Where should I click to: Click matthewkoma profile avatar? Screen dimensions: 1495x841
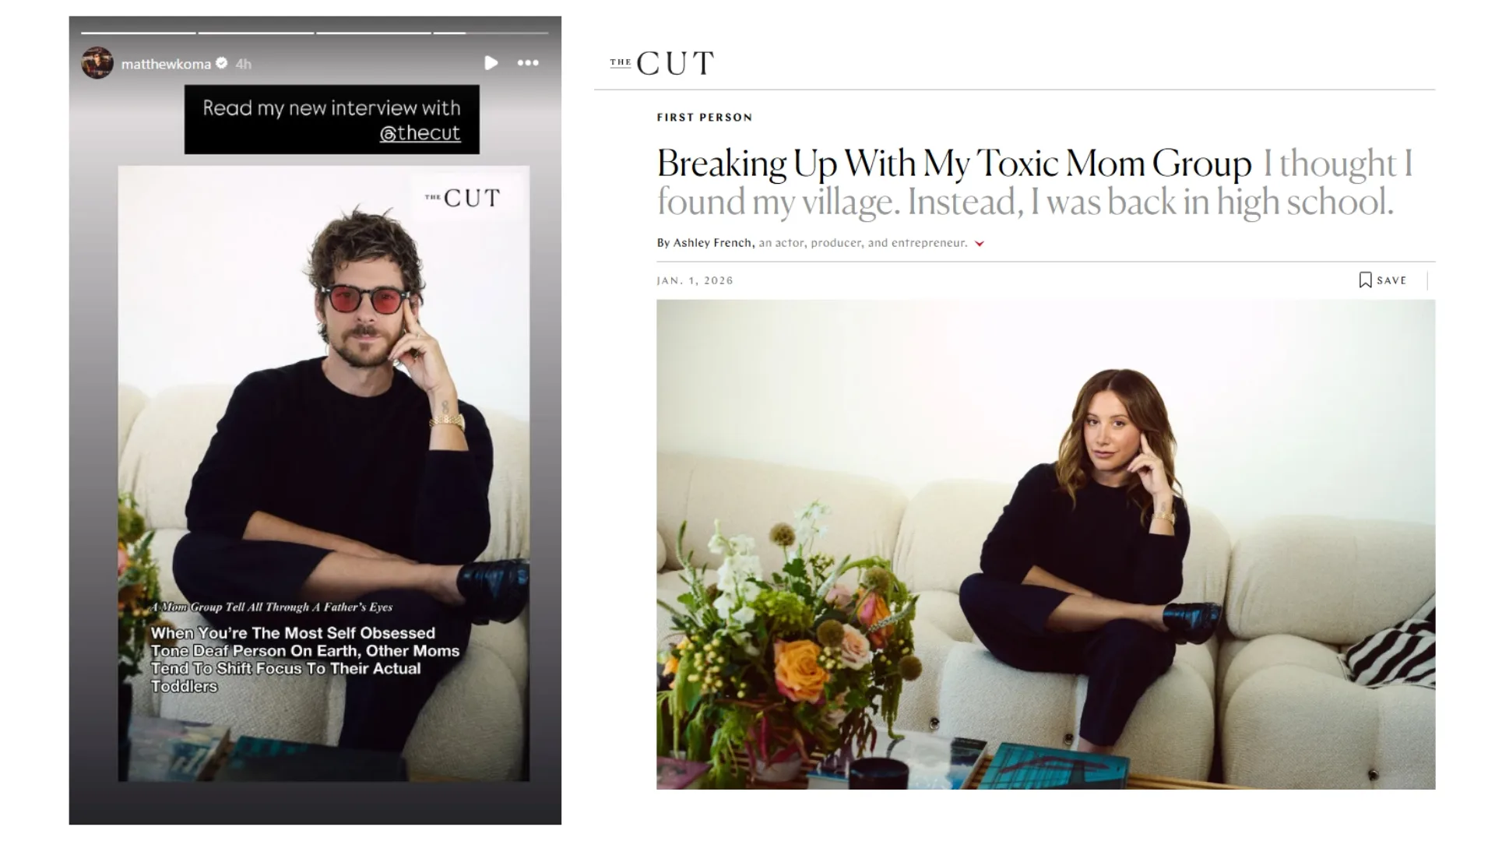pyautogui.click(x=97, y=63)
